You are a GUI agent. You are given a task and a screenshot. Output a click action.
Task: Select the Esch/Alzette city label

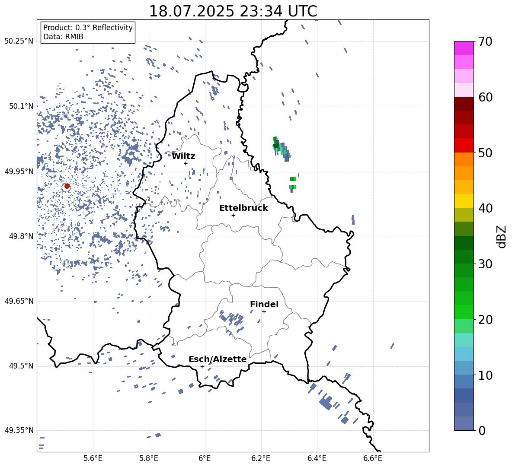[x=218, y=359]
